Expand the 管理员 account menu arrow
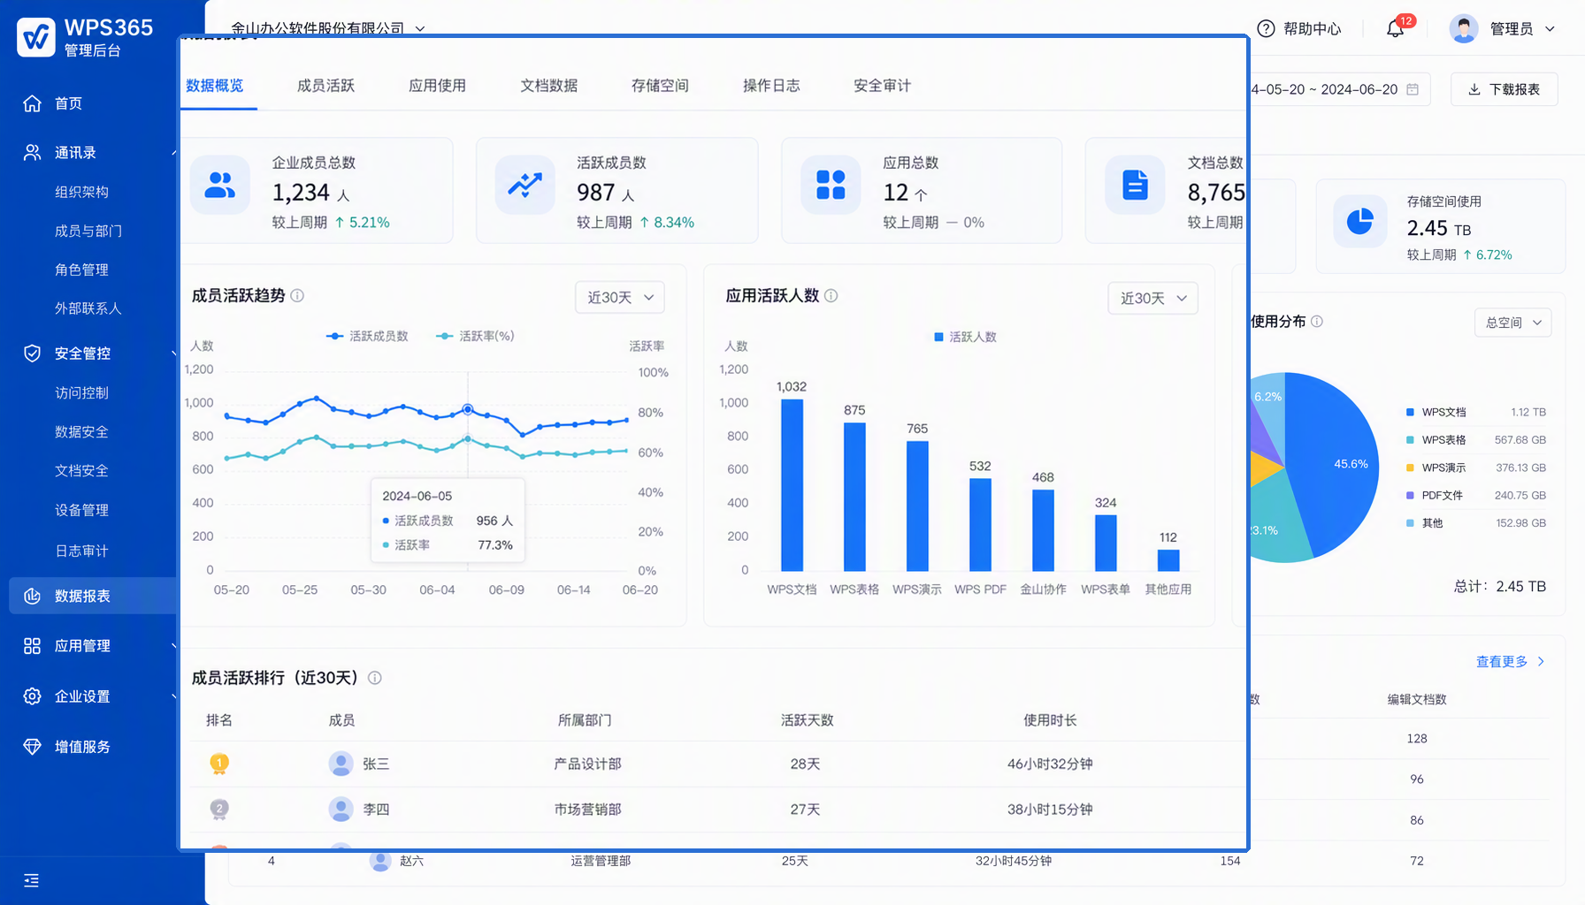 tap(1550, 29)
